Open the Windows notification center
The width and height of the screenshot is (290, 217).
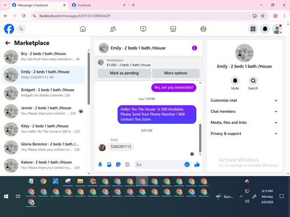coord(282,197)
